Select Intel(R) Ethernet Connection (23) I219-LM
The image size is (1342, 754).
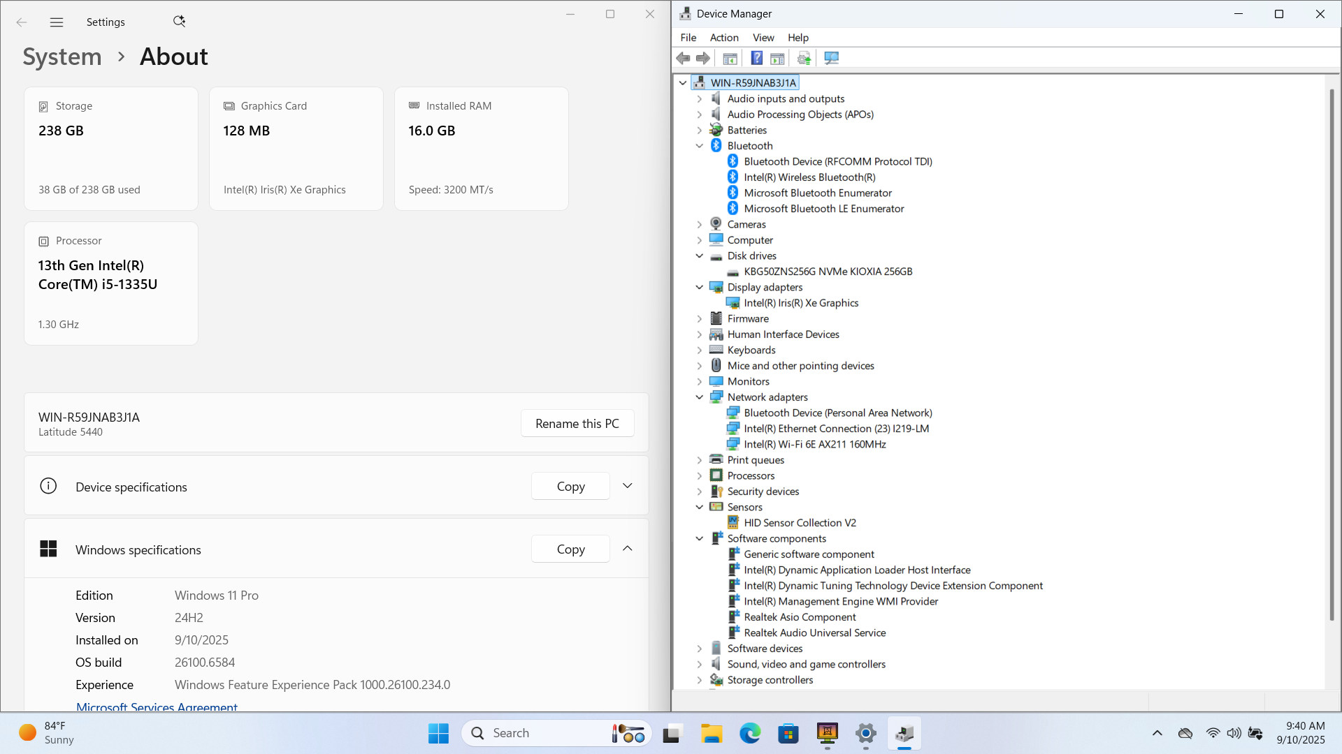(x=837, y=429)
